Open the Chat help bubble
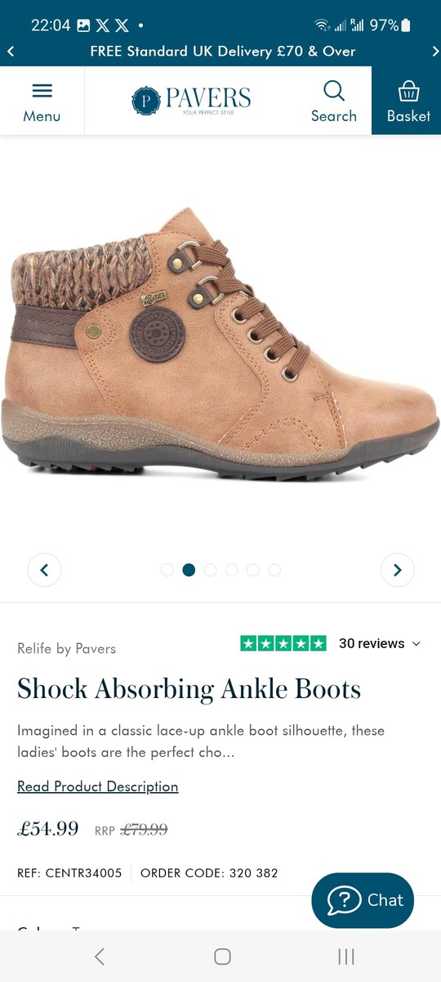 point(363,900)
